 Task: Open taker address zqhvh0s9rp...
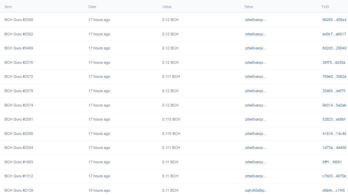pyautogui.click(x=256, y=190)
